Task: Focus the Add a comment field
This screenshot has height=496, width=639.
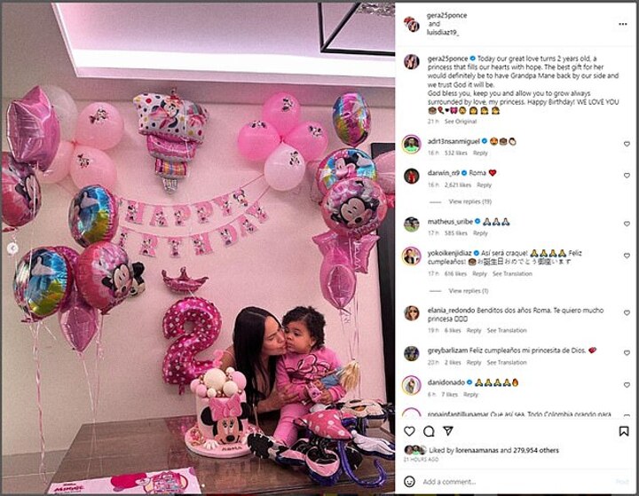Action: tap(517, 482)
